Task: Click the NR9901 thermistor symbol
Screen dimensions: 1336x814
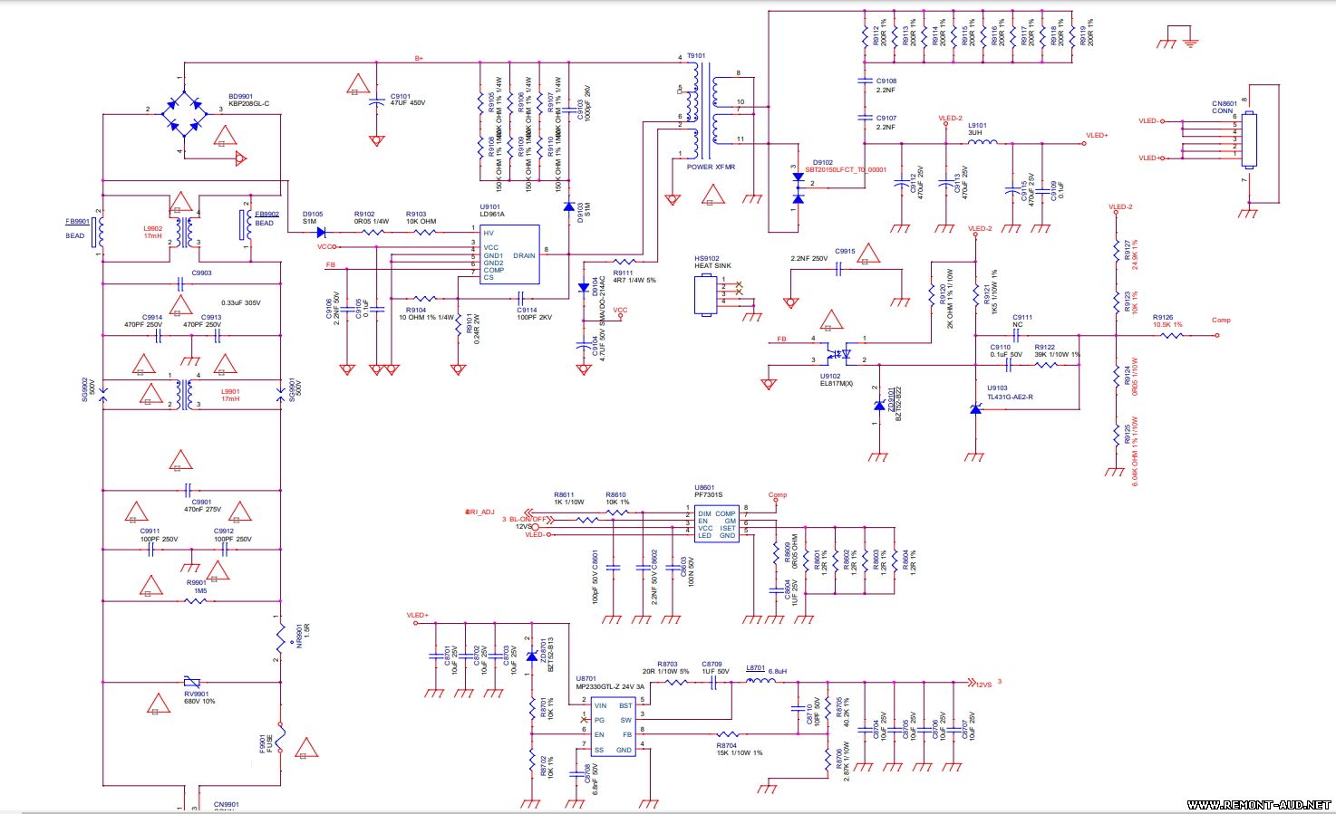Action: [x=280, y=638]
